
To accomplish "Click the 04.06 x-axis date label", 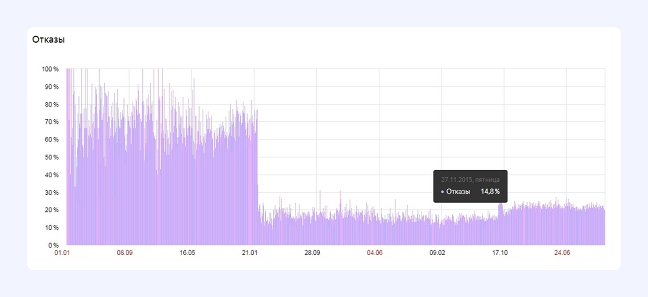I will coord(375,253).
